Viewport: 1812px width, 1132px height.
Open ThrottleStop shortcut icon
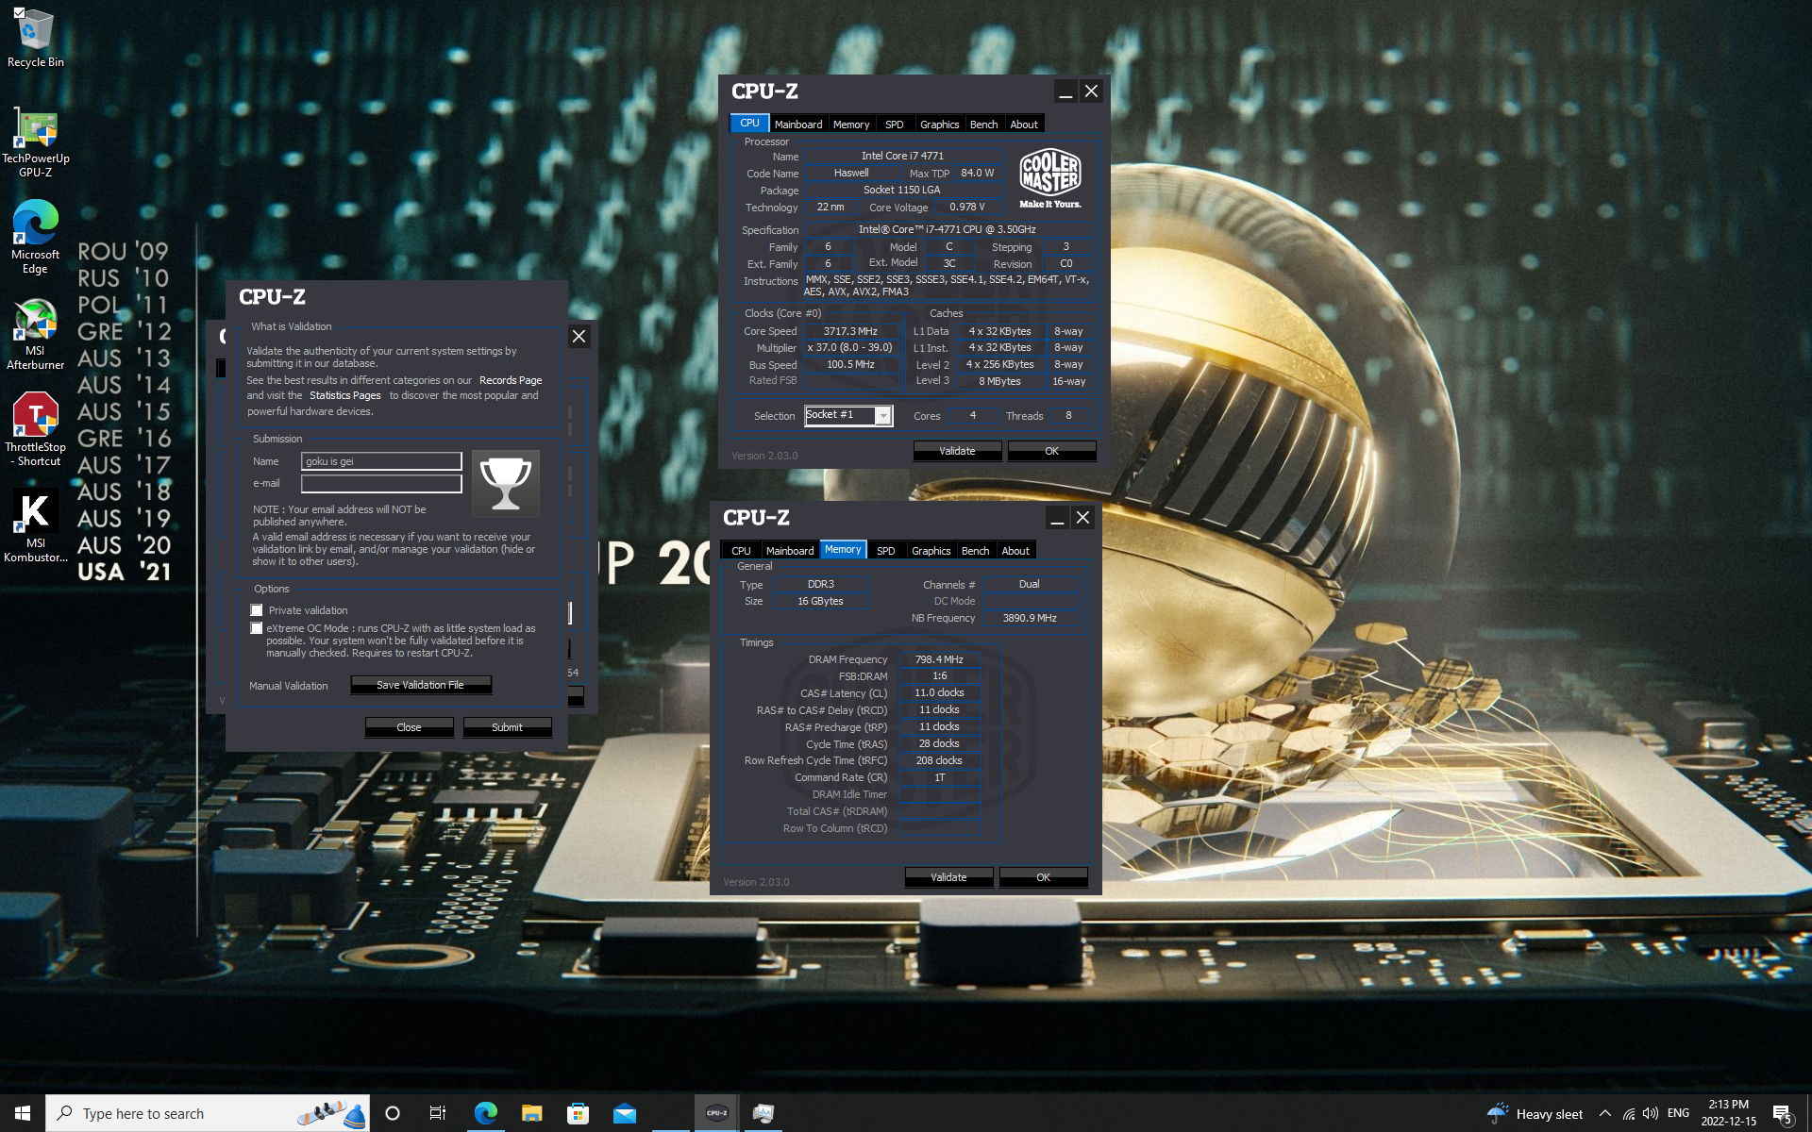coord(35,429)
